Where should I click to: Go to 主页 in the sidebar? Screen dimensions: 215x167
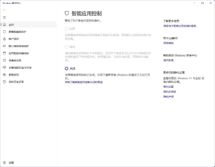click(x=4, y=24)
